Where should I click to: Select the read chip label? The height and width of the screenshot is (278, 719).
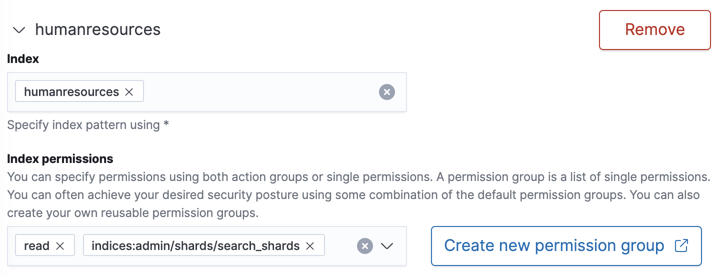tap(36, 246)
